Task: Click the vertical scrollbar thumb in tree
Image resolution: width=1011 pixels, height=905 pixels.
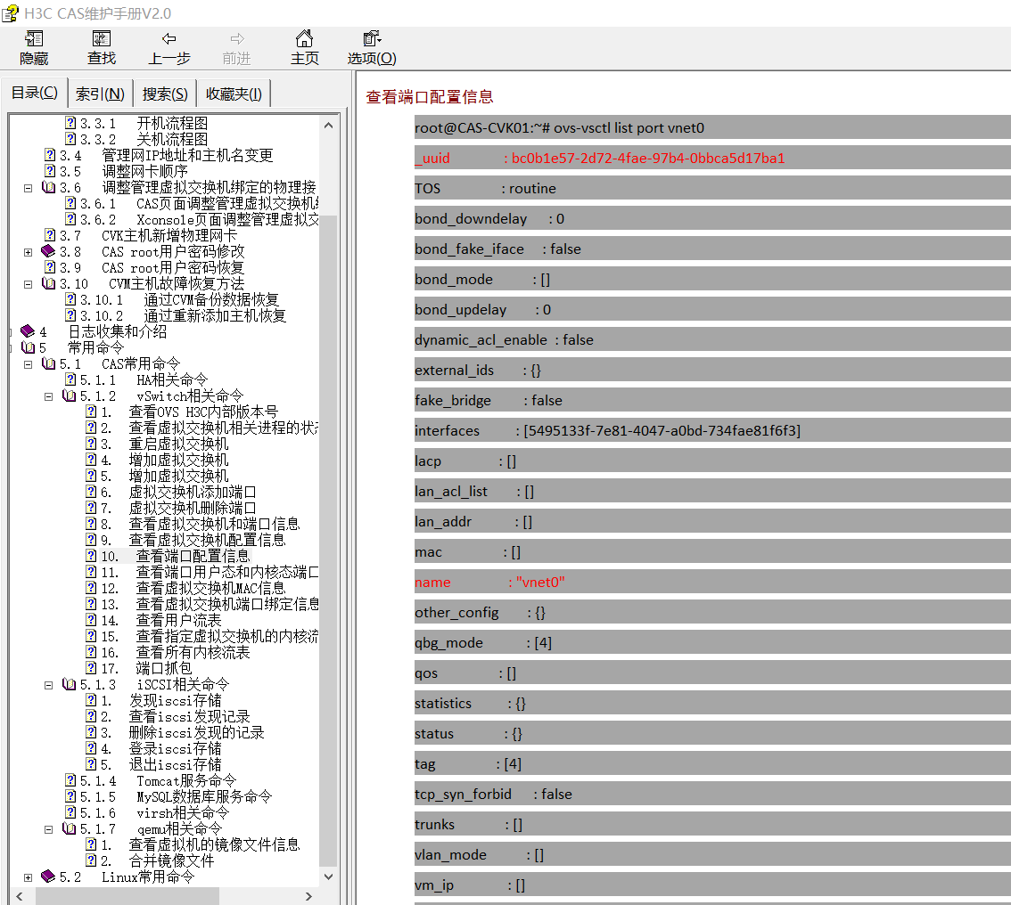Action: click(x=328, y=541)
